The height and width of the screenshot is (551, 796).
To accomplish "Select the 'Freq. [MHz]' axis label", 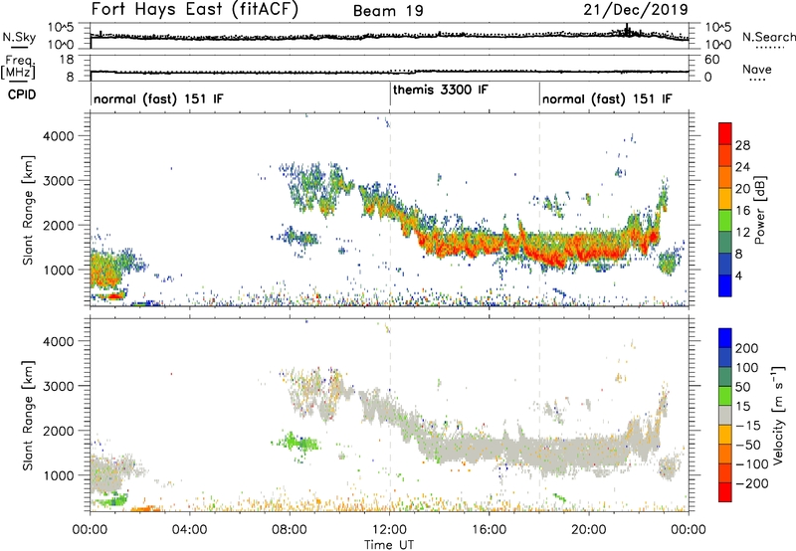I will [x=18, y=67].
